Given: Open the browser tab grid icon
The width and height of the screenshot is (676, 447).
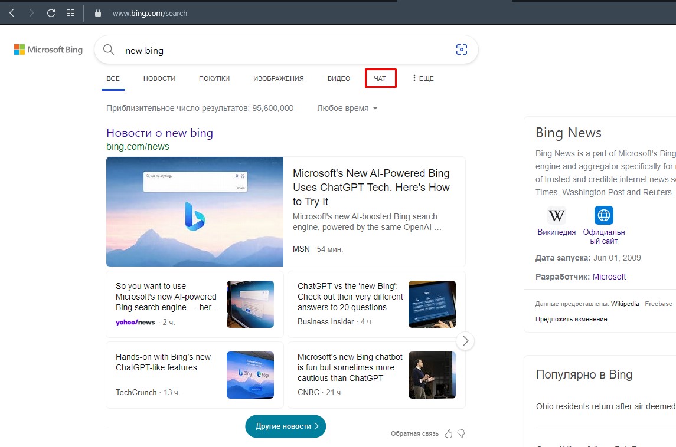Looking at the screenshot, I should click(x=70, y=13).
